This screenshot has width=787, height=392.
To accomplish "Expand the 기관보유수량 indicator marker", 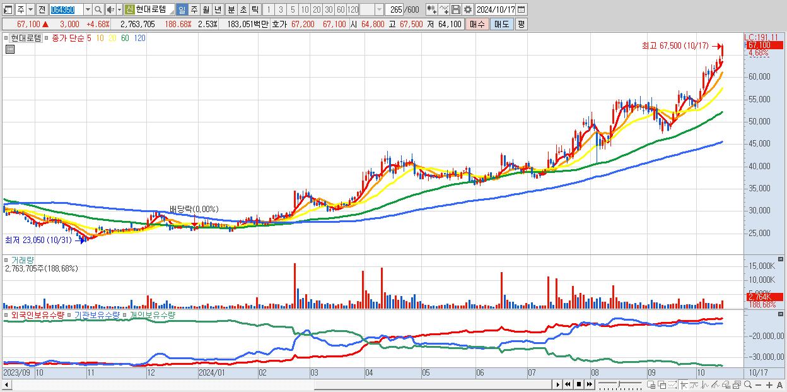I will 70,314.
